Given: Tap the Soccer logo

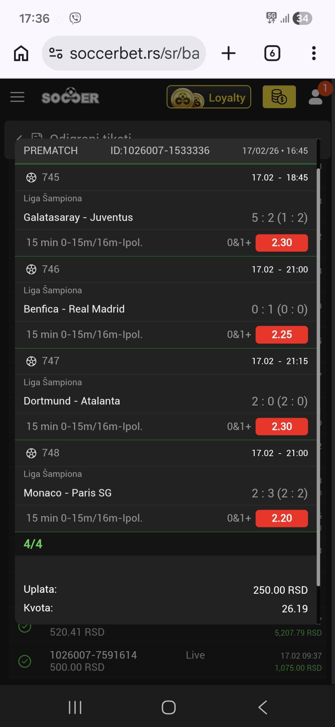Looking at the screenshot, I should click(70, 96).
